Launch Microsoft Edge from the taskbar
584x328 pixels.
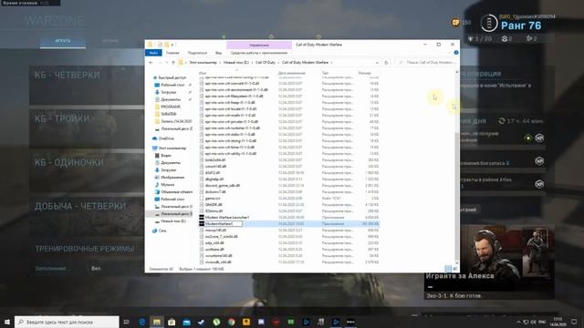tap(142, 322)
